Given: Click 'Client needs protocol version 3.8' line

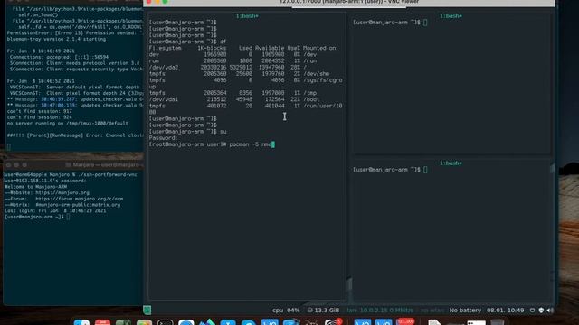Looking at the screenshot, I should [74, 63].
